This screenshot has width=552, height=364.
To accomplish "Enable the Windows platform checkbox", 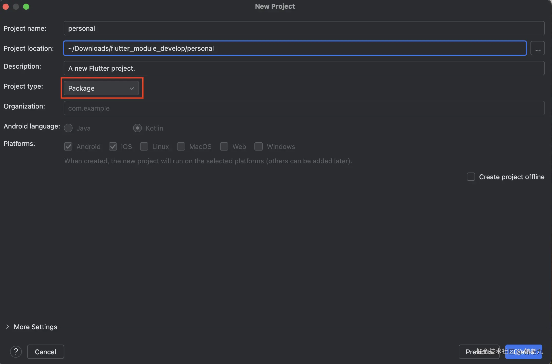I will click(x=259, y=146).
